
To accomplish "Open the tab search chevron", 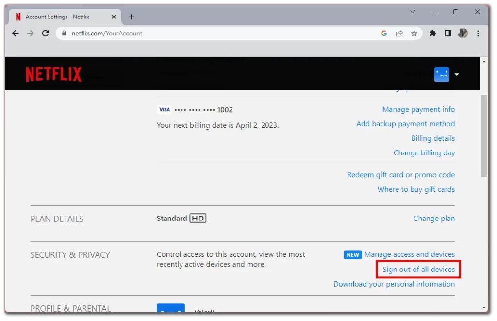I will (413, 12).
